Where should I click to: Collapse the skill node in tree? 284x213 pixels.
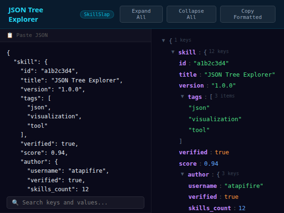[x=173, y=52]
